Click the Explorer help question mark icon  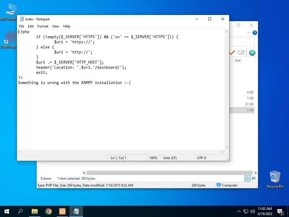point(255,33)
